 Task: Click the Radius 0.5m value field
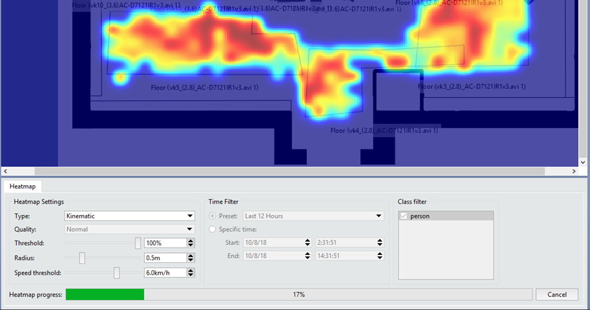[x=165, y=258]
